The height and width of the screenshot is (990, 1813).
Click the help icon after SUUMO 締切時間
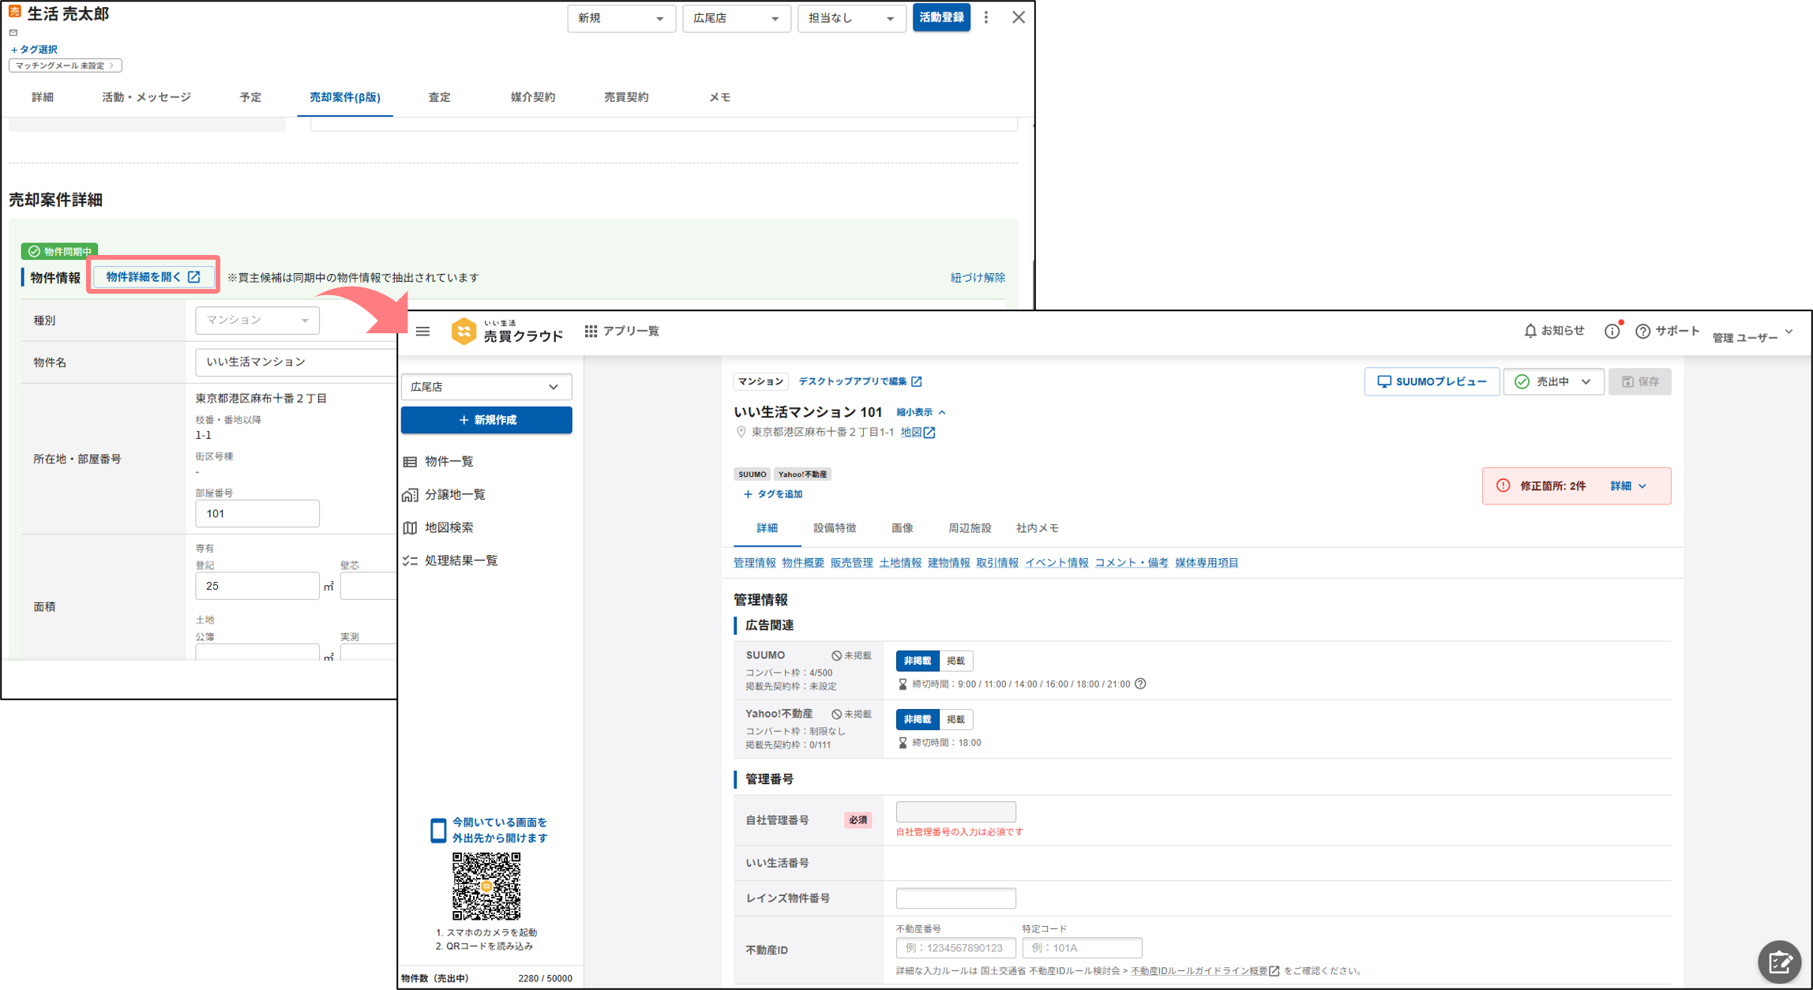coord(1140,684)
